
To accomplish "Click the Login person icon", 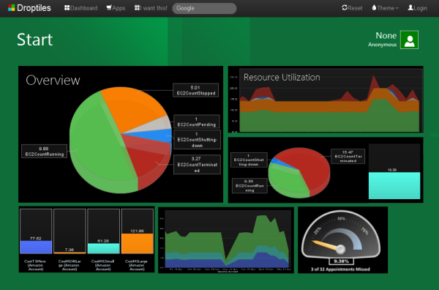I will (x=410, y=8).
